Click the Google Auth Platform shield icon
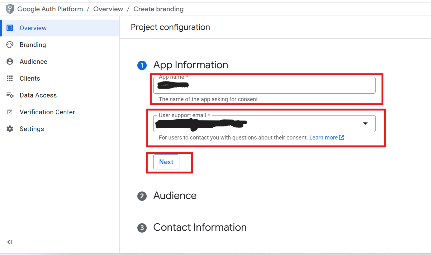The width and height of the screenshot is (431, 255). (x=10, y=9)
